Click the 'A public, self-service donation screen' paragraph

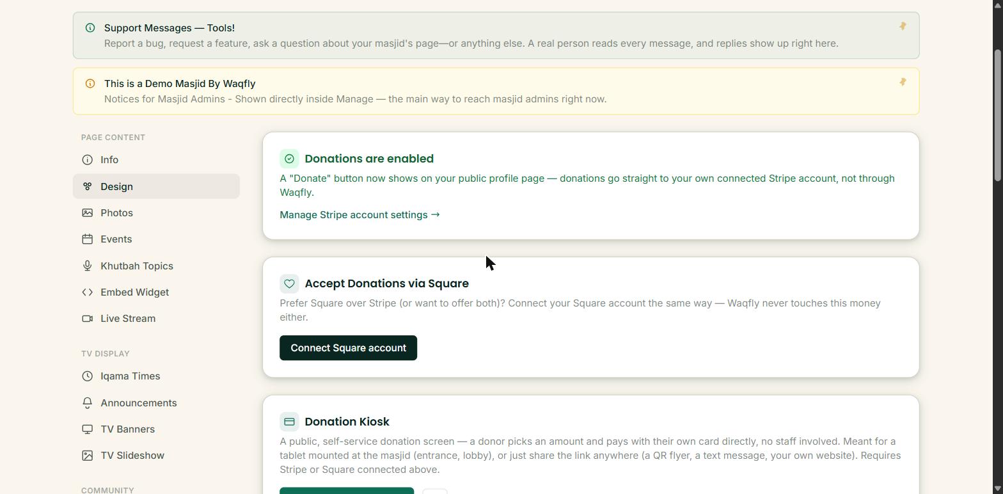point(590,455)
